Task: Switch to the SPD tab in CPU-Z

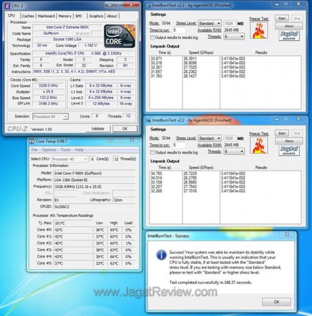Action: [x=78, y=16]
